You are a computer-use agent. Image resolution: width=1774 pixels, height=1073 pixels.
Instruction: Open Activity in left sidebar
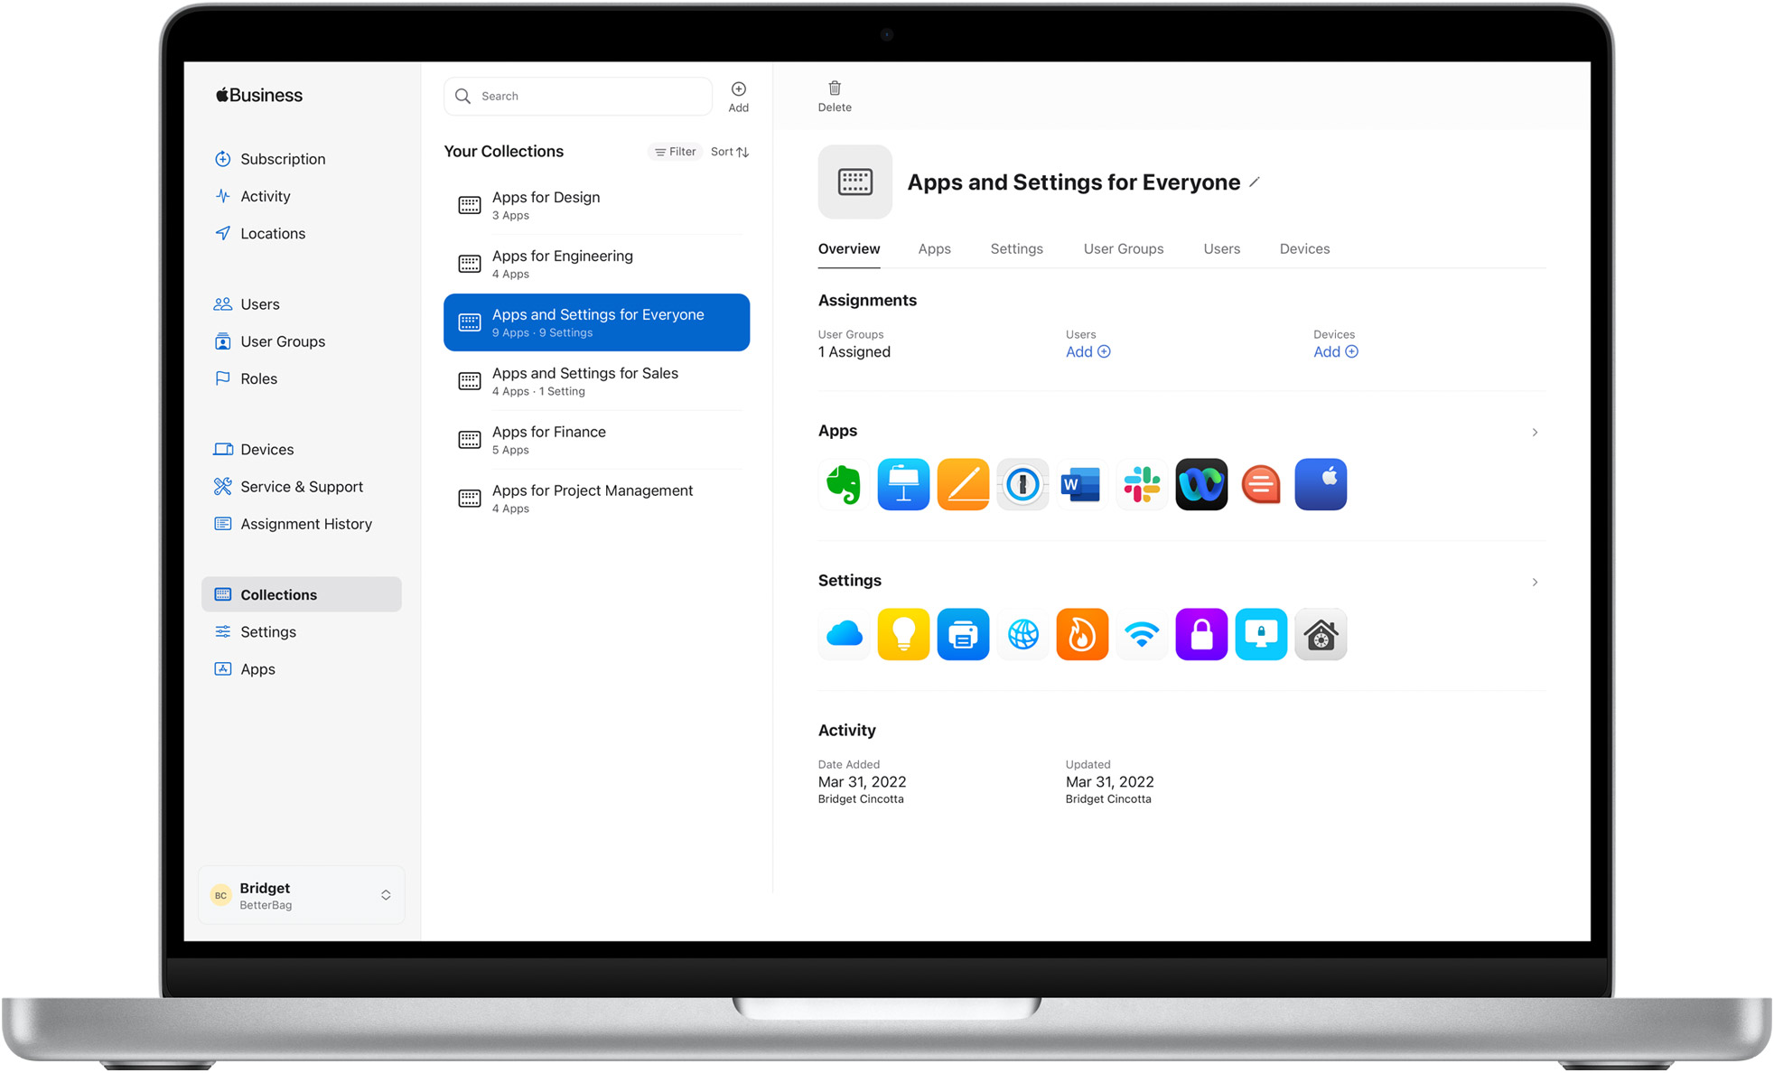click(x=266, y=195)
